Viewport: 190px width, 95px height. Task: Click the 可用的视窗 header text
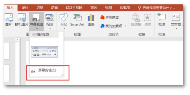coord(40,35)
